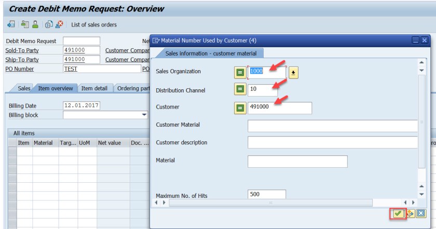
Task: Click the Ship-To Party field with 491000
Action: [81, 59]
